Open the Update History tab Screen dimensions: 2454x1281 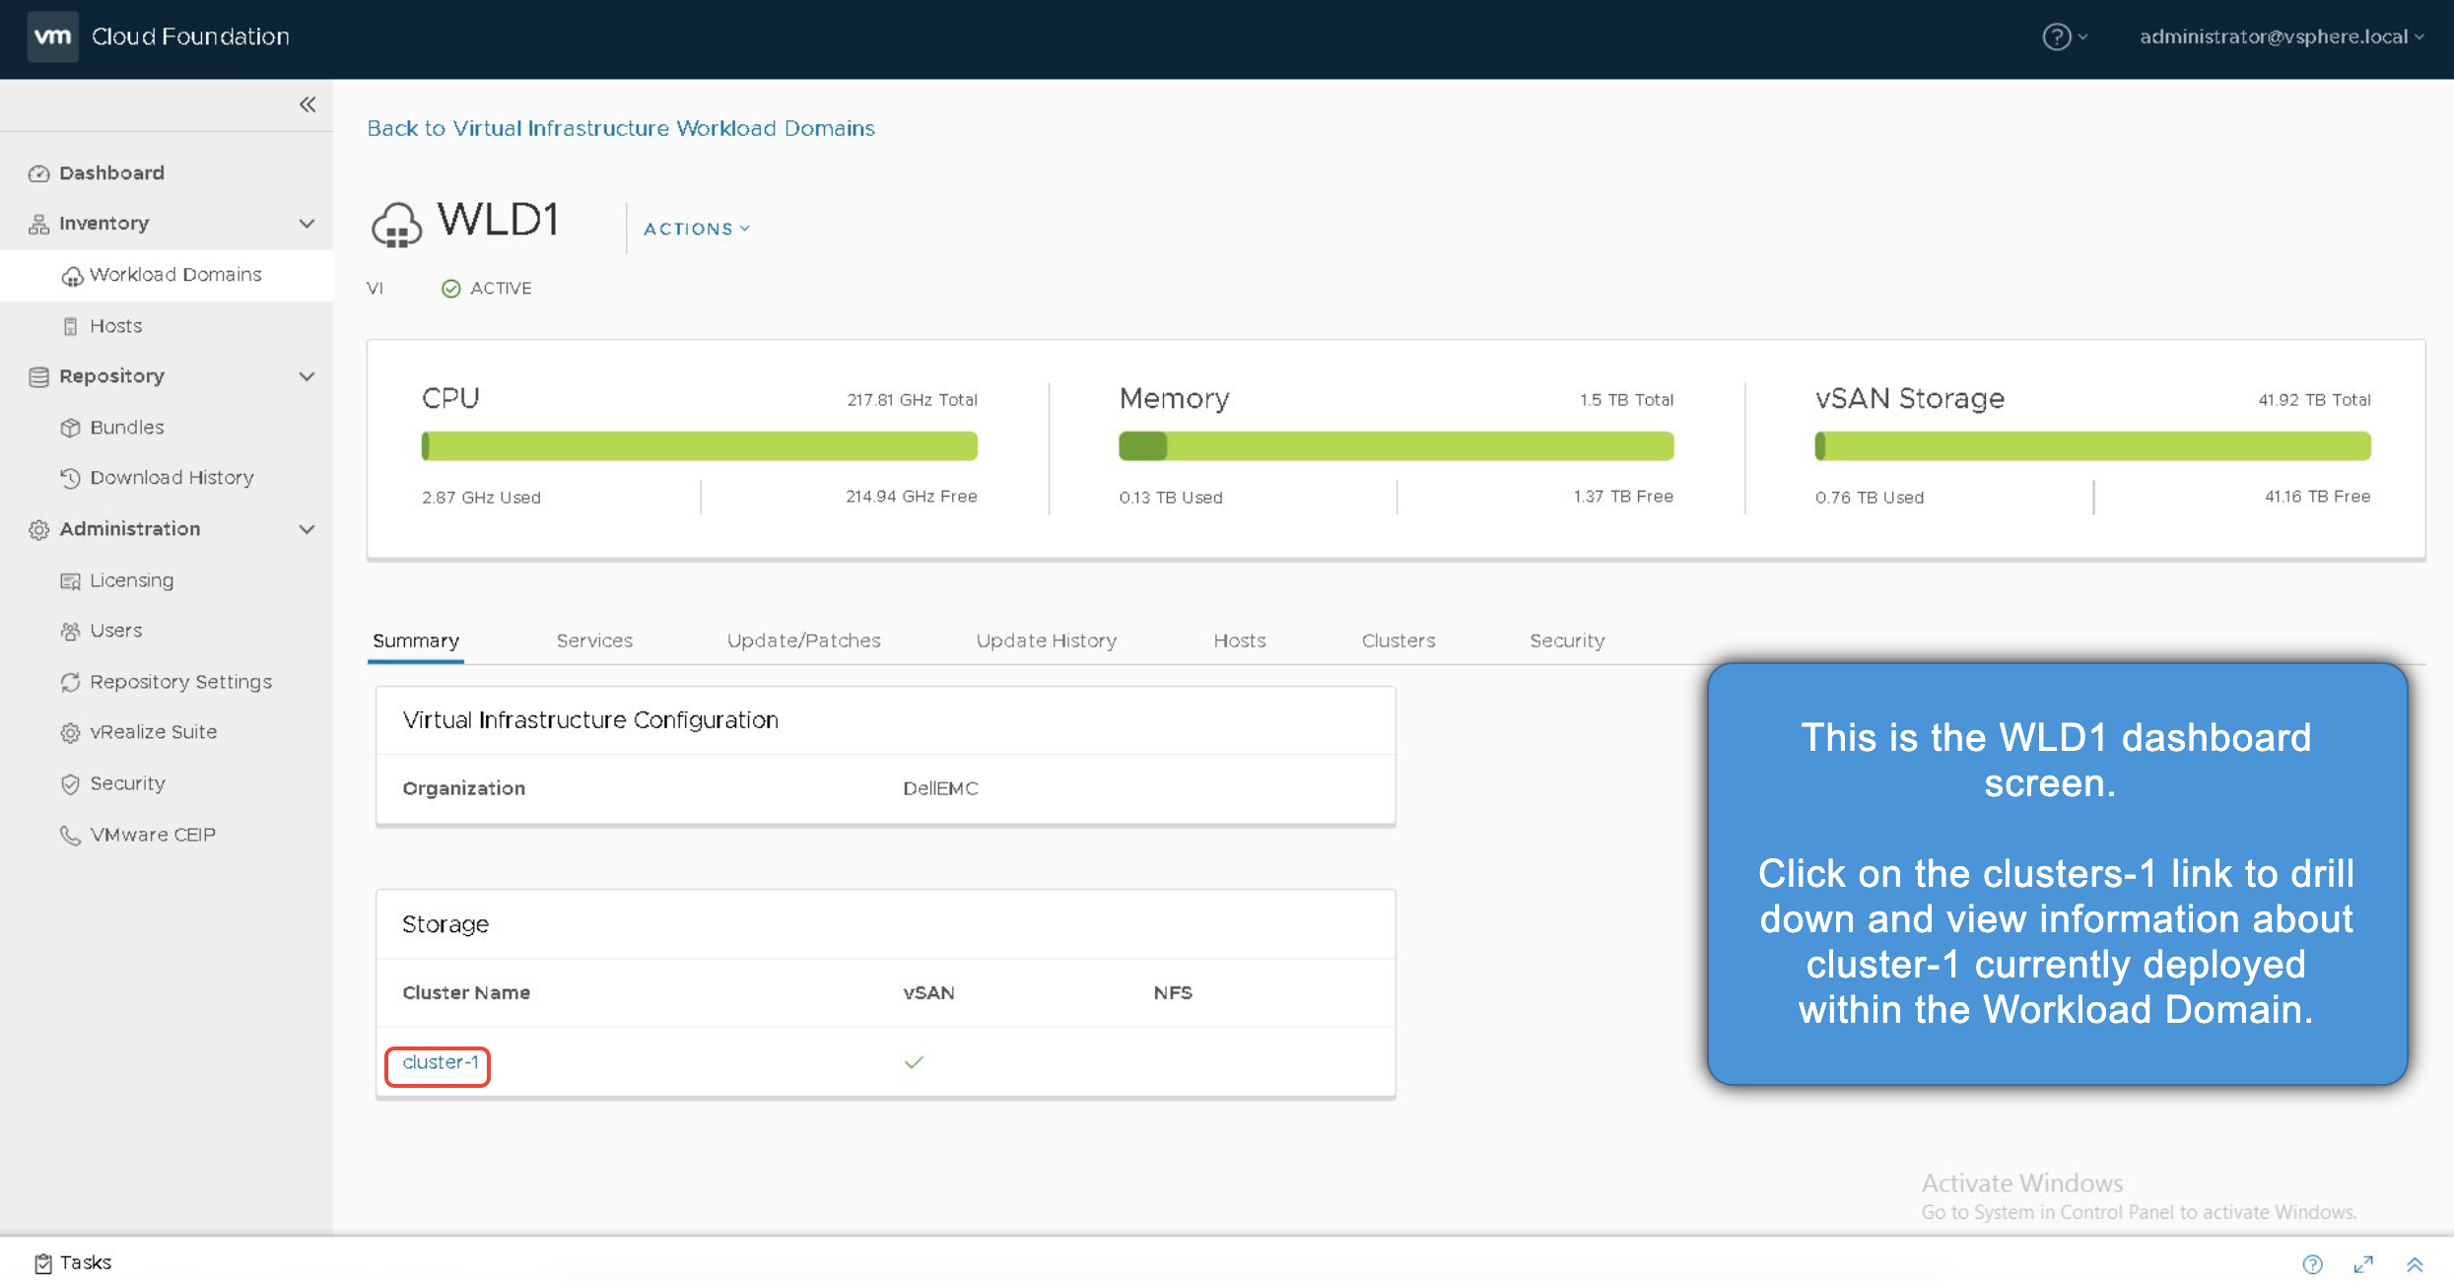click(1047, 640)
